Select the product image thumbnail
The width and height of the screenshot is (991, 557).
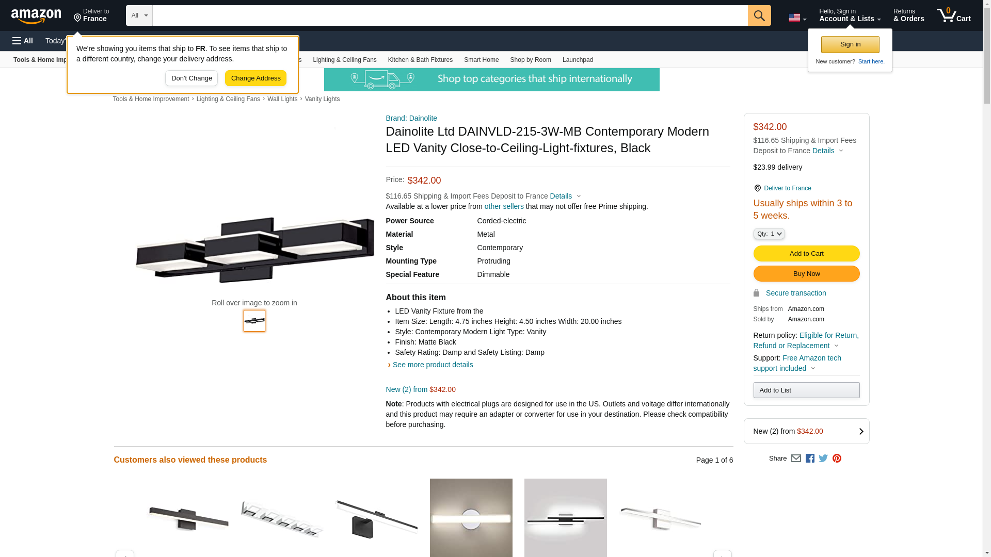(254, 321)
